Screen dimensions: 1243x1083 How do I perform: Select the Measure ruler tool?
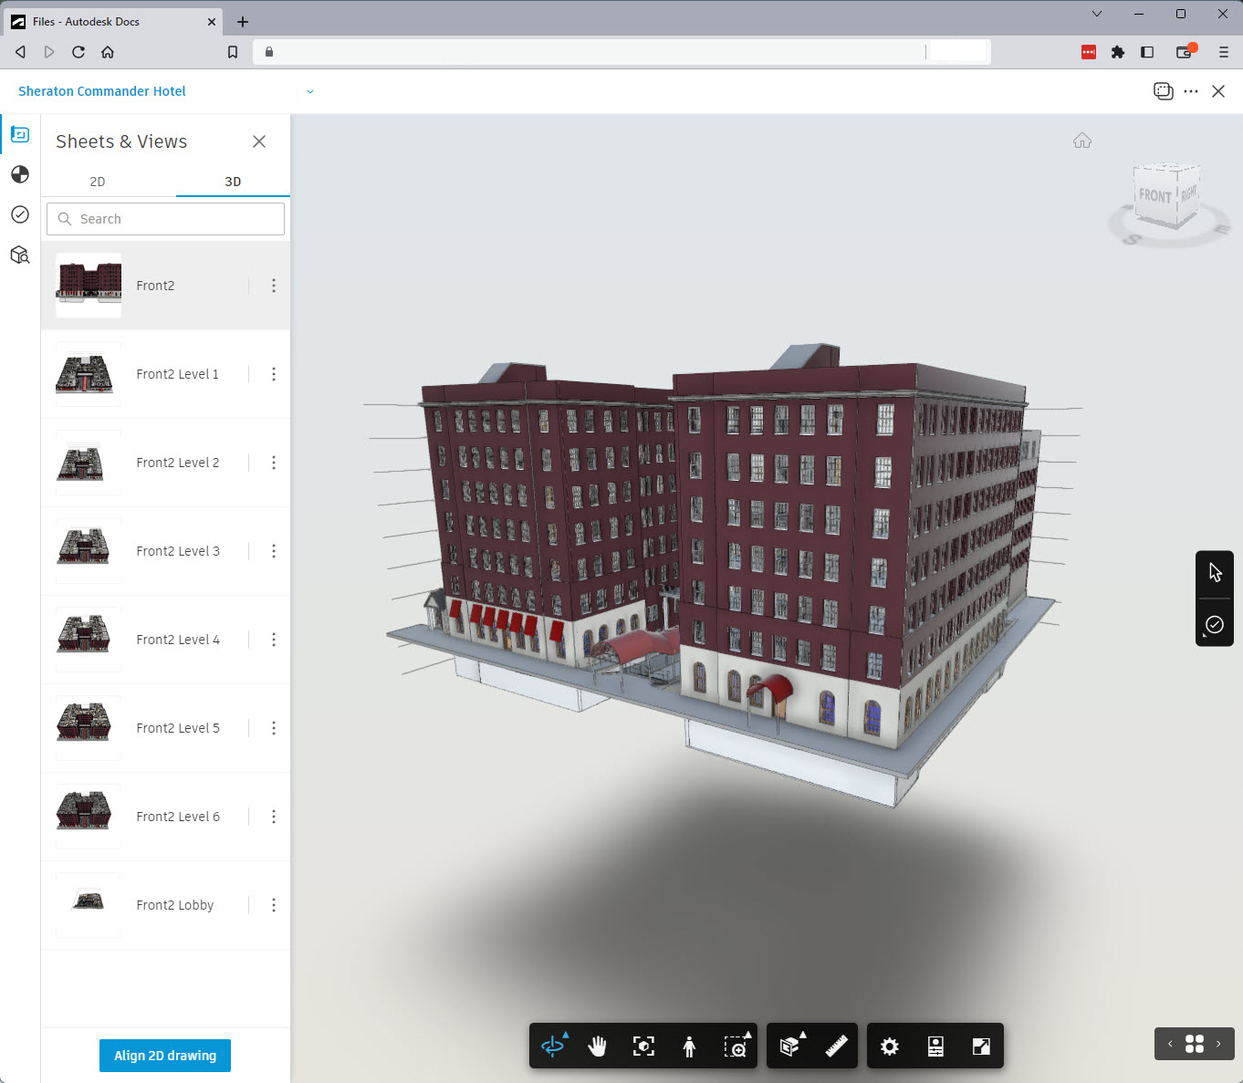click(x=836, y=1047)
